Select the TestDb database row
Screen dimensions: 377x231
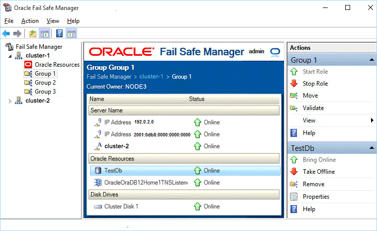185,171
